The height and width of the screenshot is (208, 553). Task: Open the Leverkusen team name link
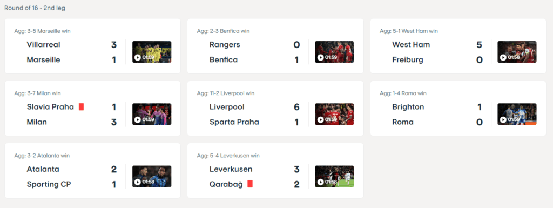click(x=231, y=169)
